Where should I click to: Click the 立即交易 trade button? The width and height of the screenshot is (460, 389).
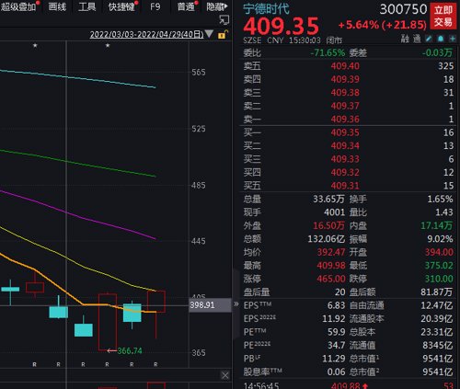click(443, 17)
